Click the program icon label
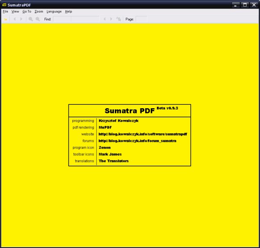This screenshot has height=248, width=260. (x=83, y=148)
